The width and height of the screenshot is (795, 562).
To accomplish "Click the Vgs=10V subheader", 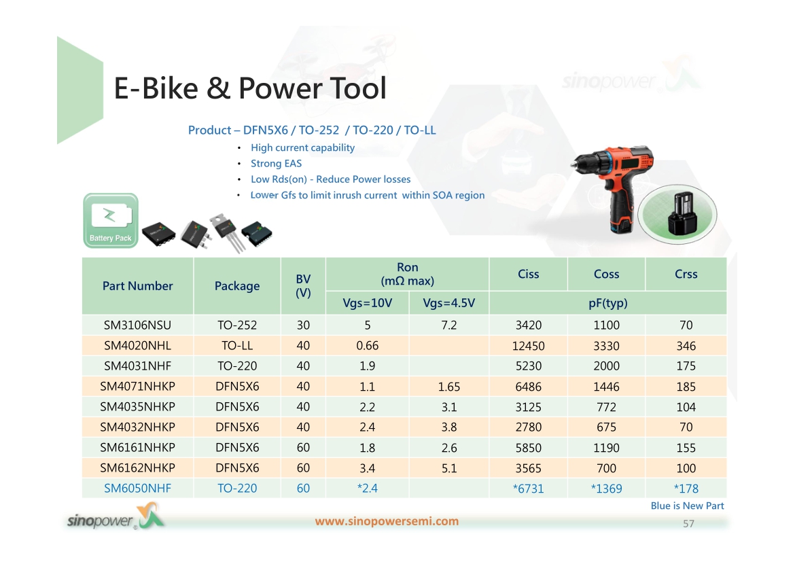I will click(368, 303).
